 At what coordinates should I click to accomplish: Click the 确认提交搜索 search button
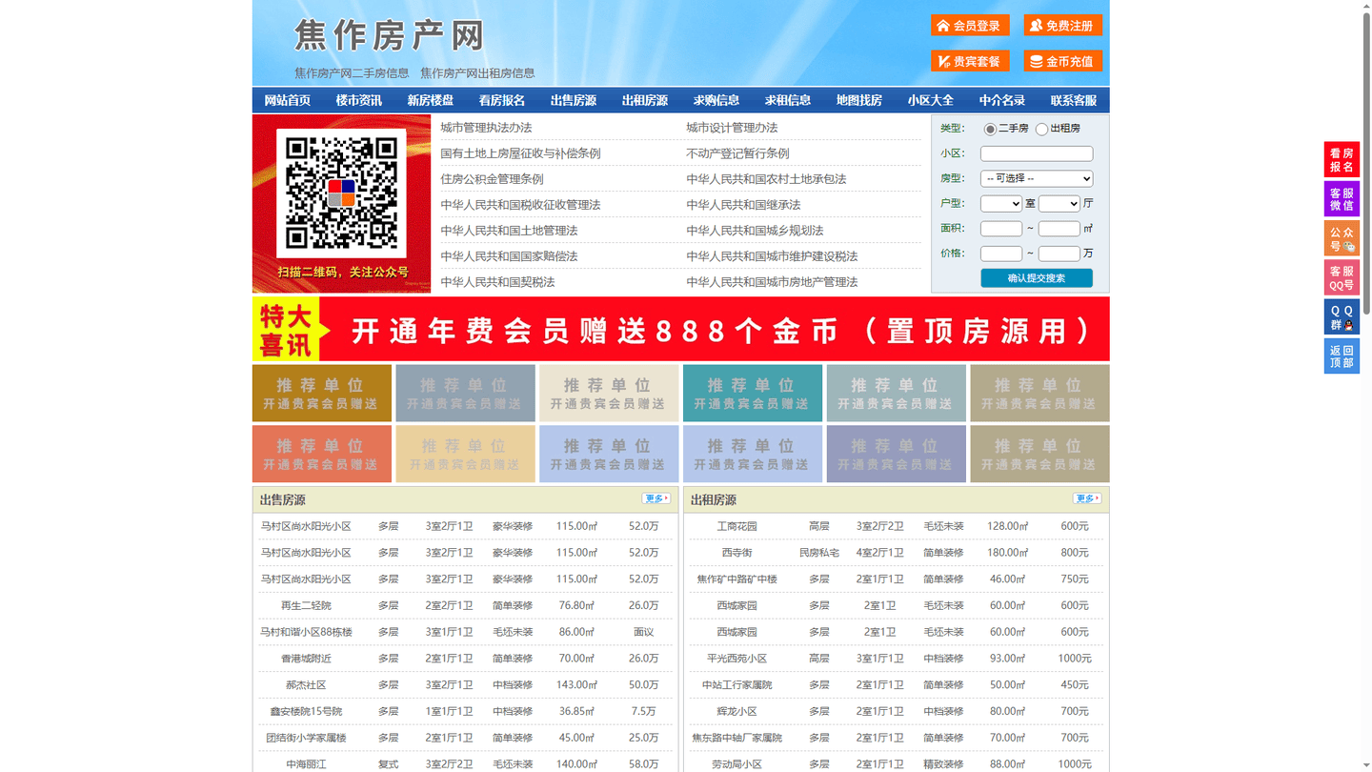click(1037, 278)
